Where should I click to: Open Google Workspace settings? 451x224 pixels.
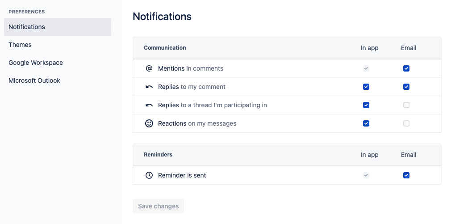[36, 63]
